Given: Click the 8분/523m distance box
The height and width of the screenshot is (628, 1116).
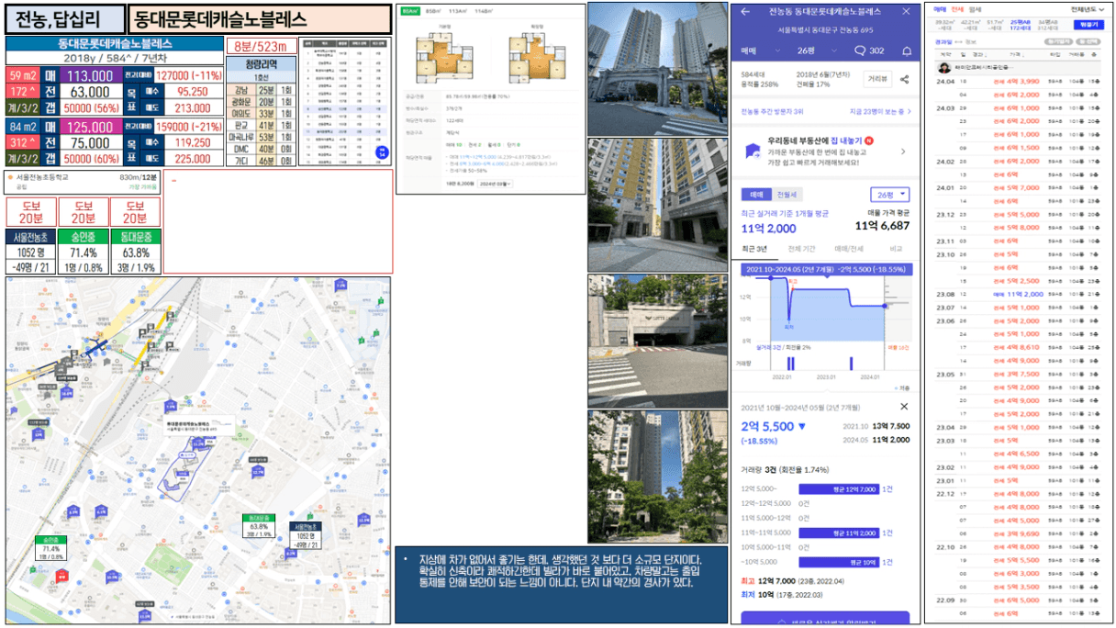Looking at the screenshot, I should pyautogui.click(x=261, y=47).
